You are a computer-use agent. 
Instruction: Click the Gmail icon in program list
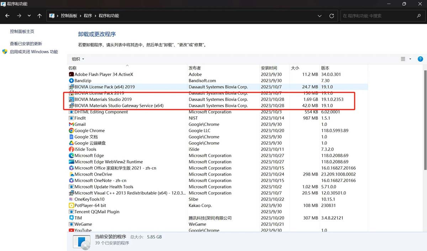(71, 124)
